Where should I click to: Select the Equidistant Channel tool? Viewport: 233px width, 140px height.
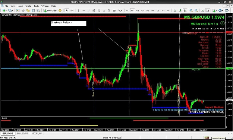[x=94, y=10]
